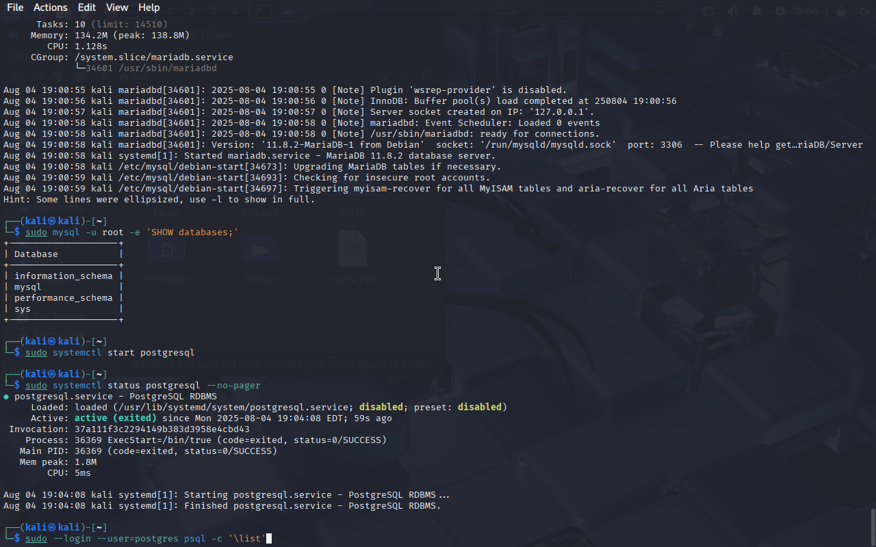876x547 pixels.
Task: Click the '--no-pager' option text
Action: [233, 386]
